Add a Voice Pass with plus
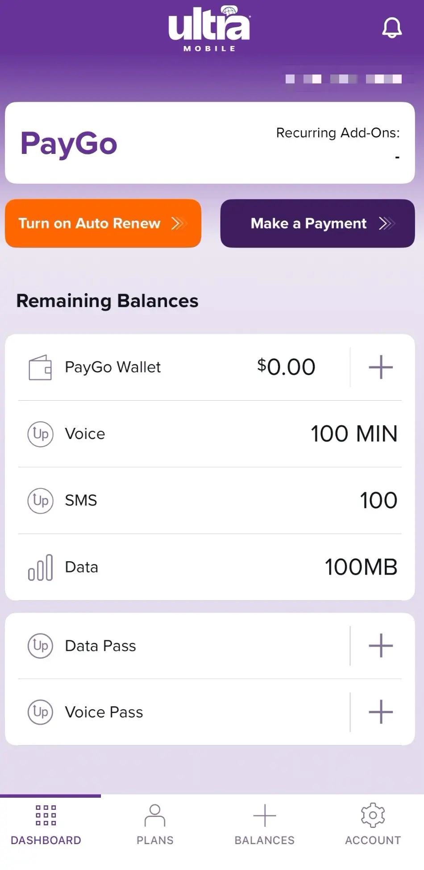Viewport: 424px width, 870px height. pyautogui.click(x=381, y=712)
